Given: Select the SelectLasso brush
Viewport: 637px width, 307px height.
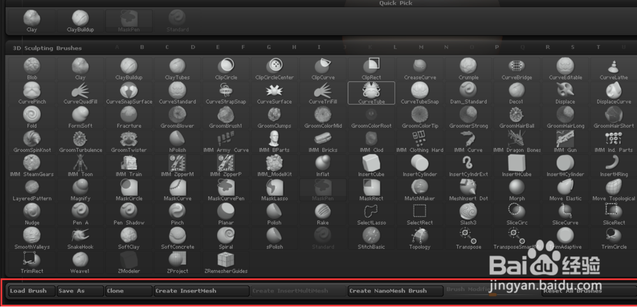Looking at the screenshot, I should point(371,215).
